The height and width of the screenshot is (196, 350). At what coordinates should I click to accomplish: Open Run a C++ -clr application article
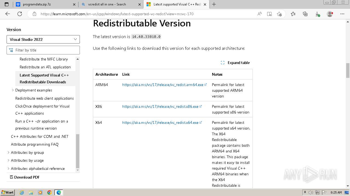tap(42, 125)
